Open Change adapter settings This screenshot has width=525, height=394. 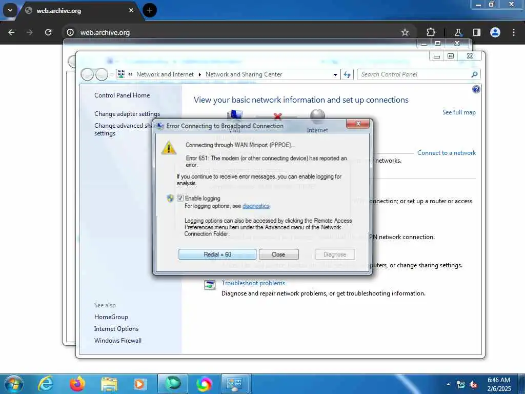pyautogui.click(x=127, y=114)
